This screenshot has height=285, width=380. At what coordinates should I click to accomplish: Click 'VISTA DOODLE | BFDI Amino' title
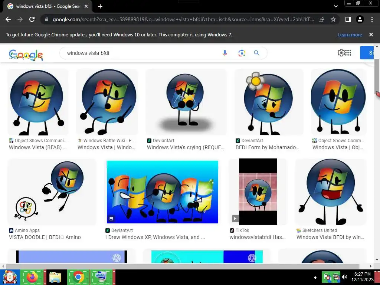coord(45,237)
